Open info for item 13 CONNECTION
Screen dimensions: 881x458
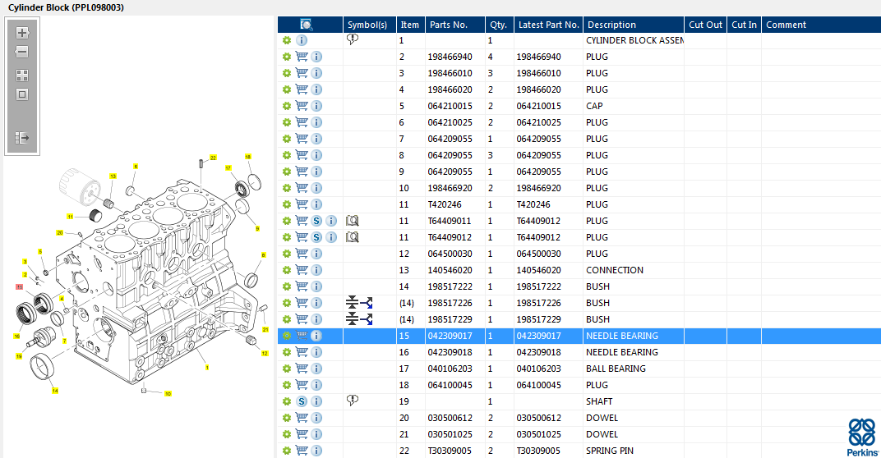tap(317, 270)
